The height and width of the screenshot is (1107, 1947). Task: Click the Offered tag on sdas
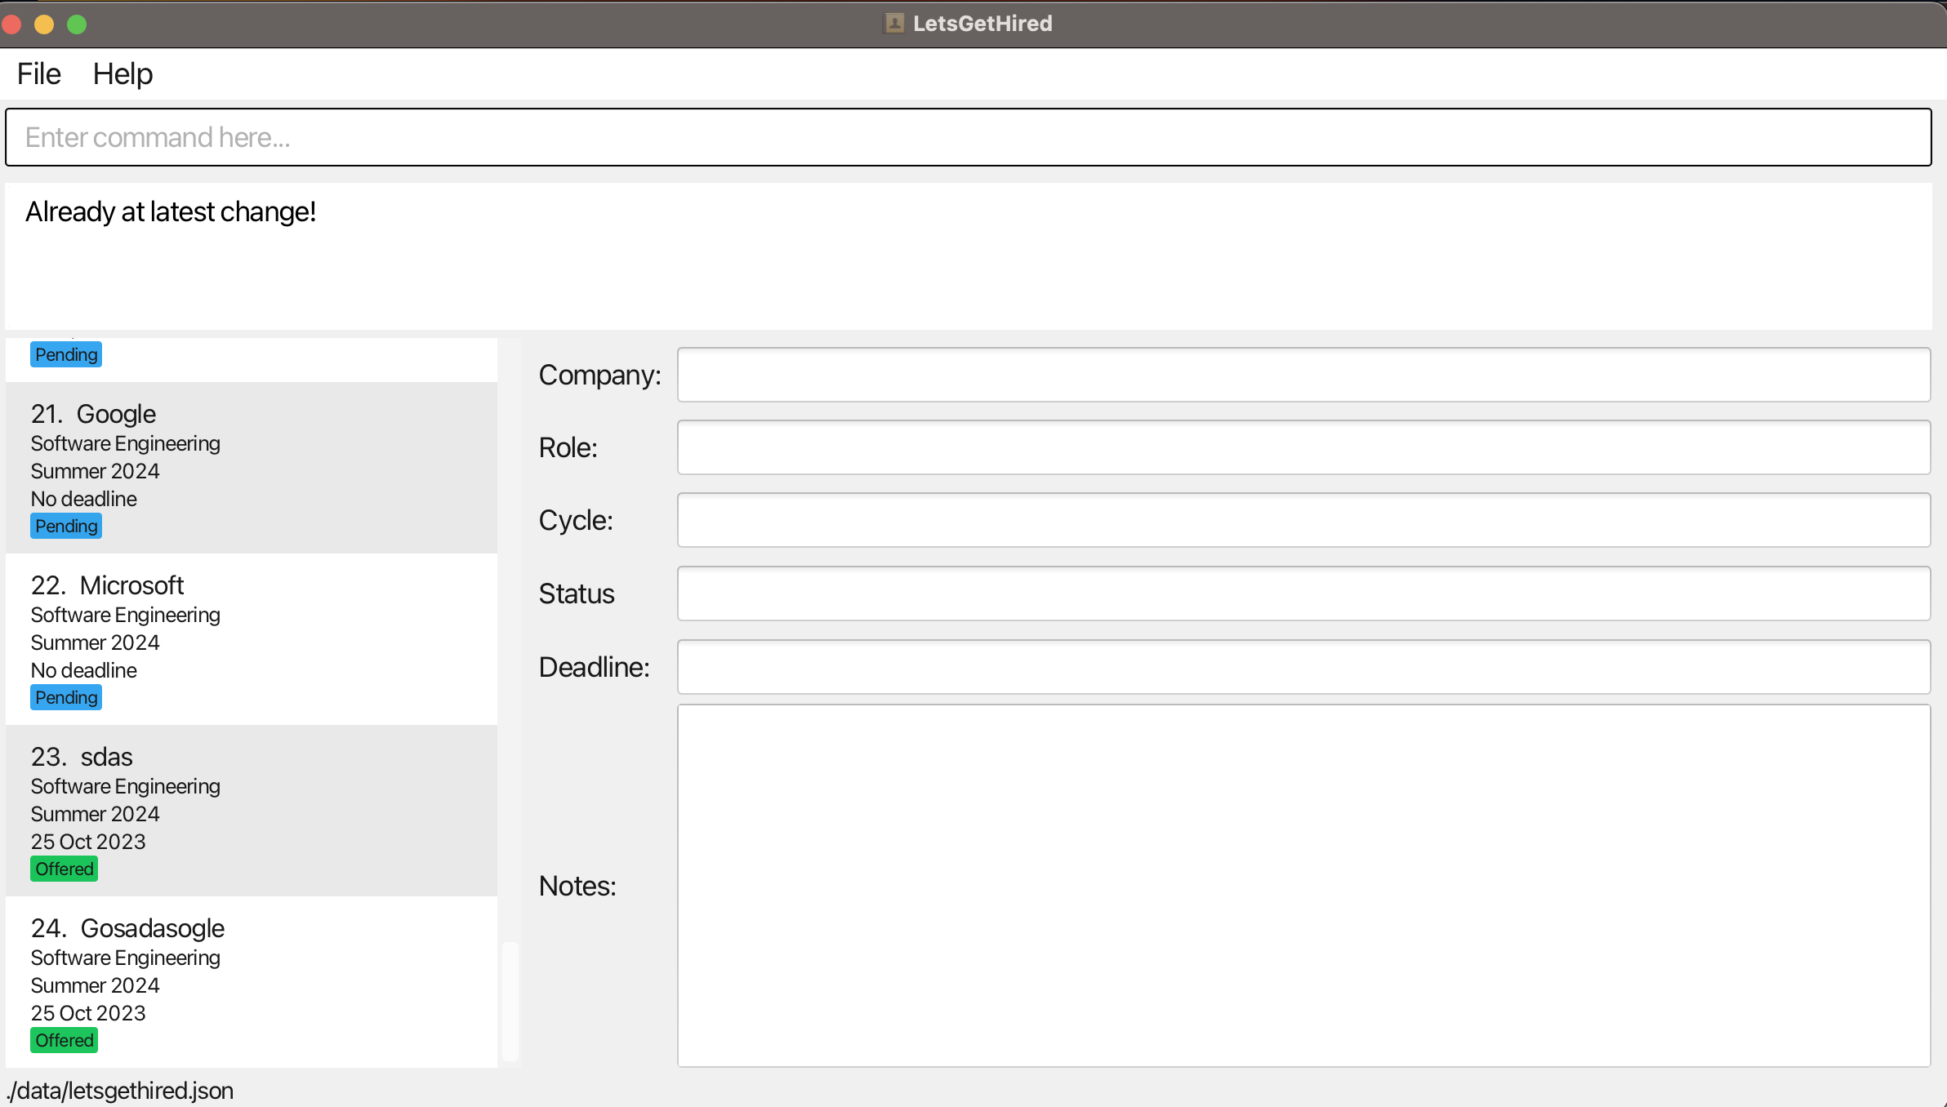pyautogui.click(x=64, y=869)
